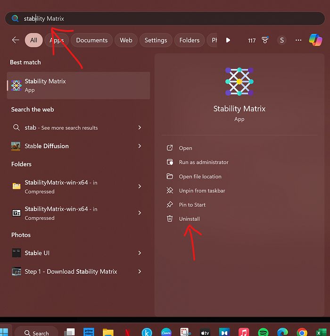Select the Settings filter tab
This screenshot has height=336, width=330.
point(156,40)
